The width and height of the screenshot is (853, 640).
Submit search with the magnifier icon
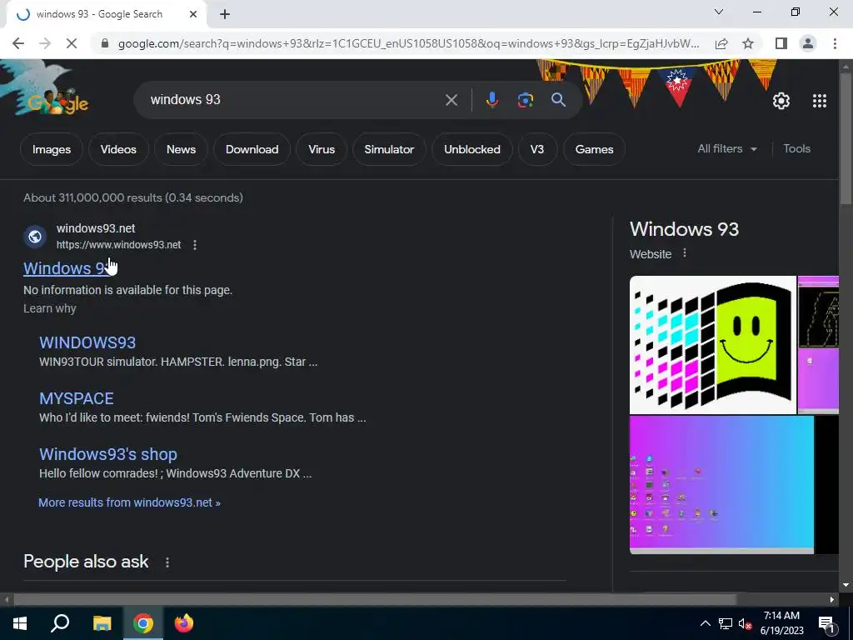[x=558, y=100]
